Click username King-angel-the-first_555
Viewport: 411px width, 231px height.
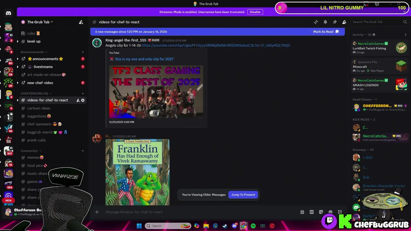click(126, 40)
